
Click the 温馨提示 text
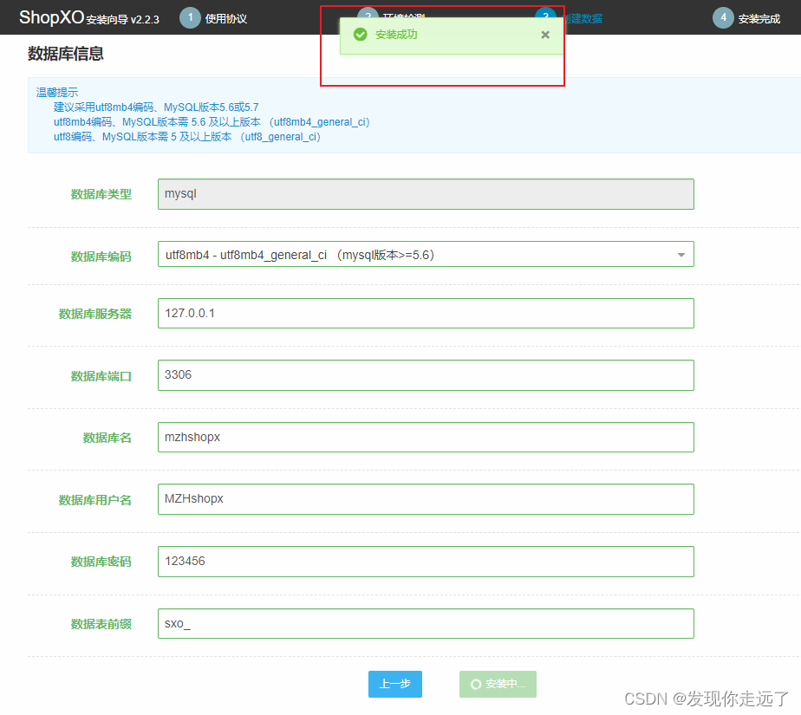56,93
